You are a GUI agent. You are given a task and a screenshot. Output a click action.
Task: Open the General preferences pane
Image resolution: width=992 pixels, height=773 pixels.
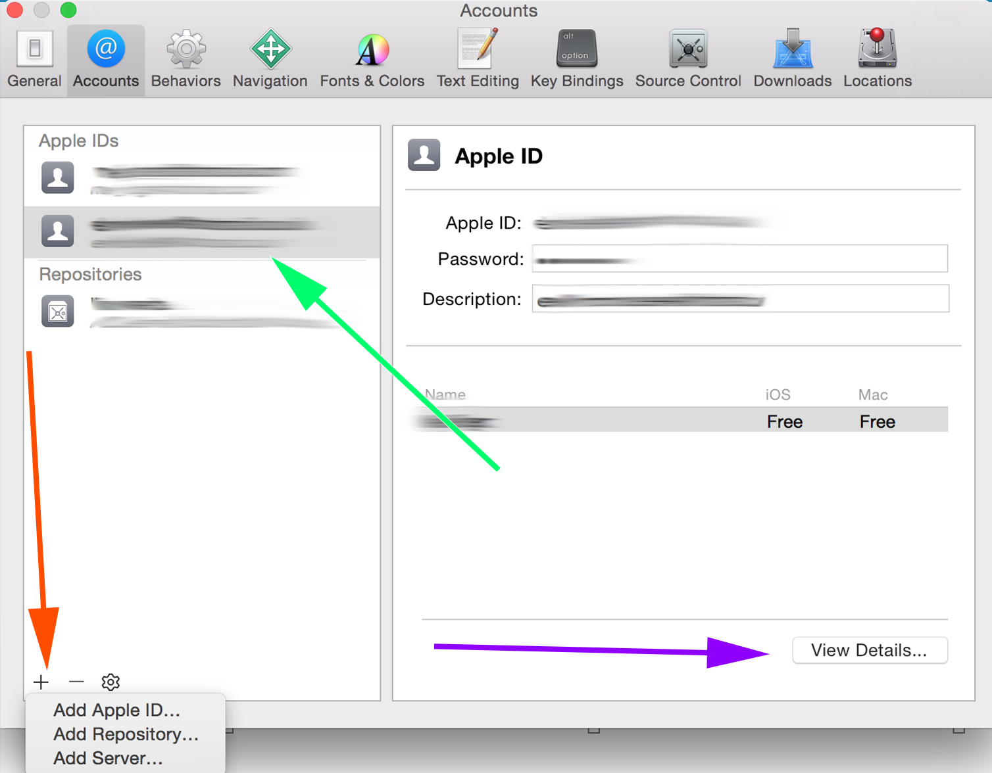tap(34, 59)
